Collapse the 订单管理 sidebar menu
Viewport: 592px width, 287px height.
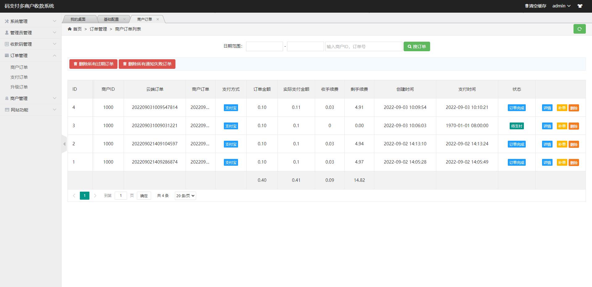pyautogui.click(x=30, y=56)
